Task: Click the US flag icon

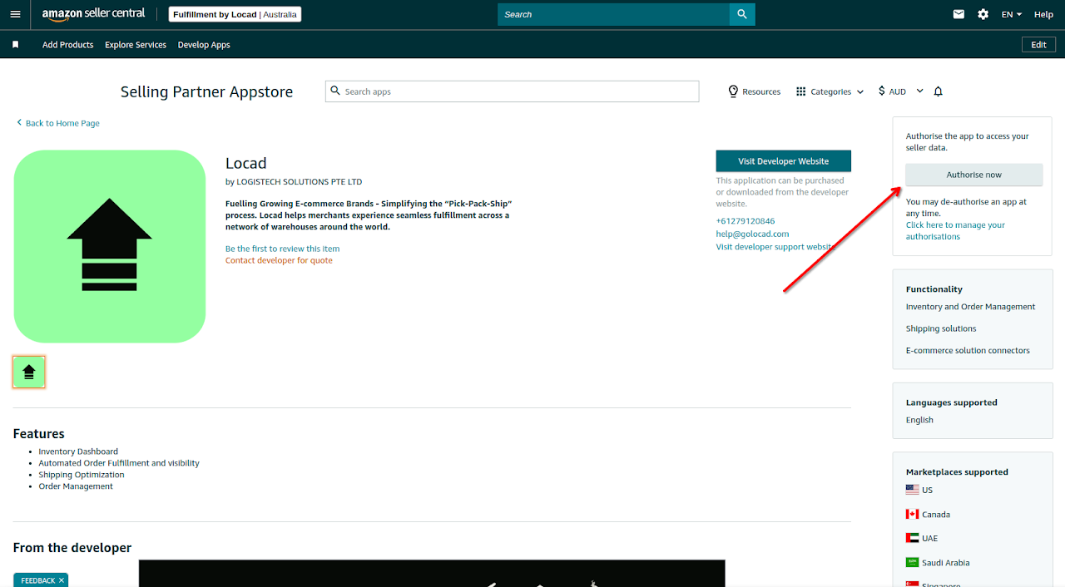Action: pos(913,490)
